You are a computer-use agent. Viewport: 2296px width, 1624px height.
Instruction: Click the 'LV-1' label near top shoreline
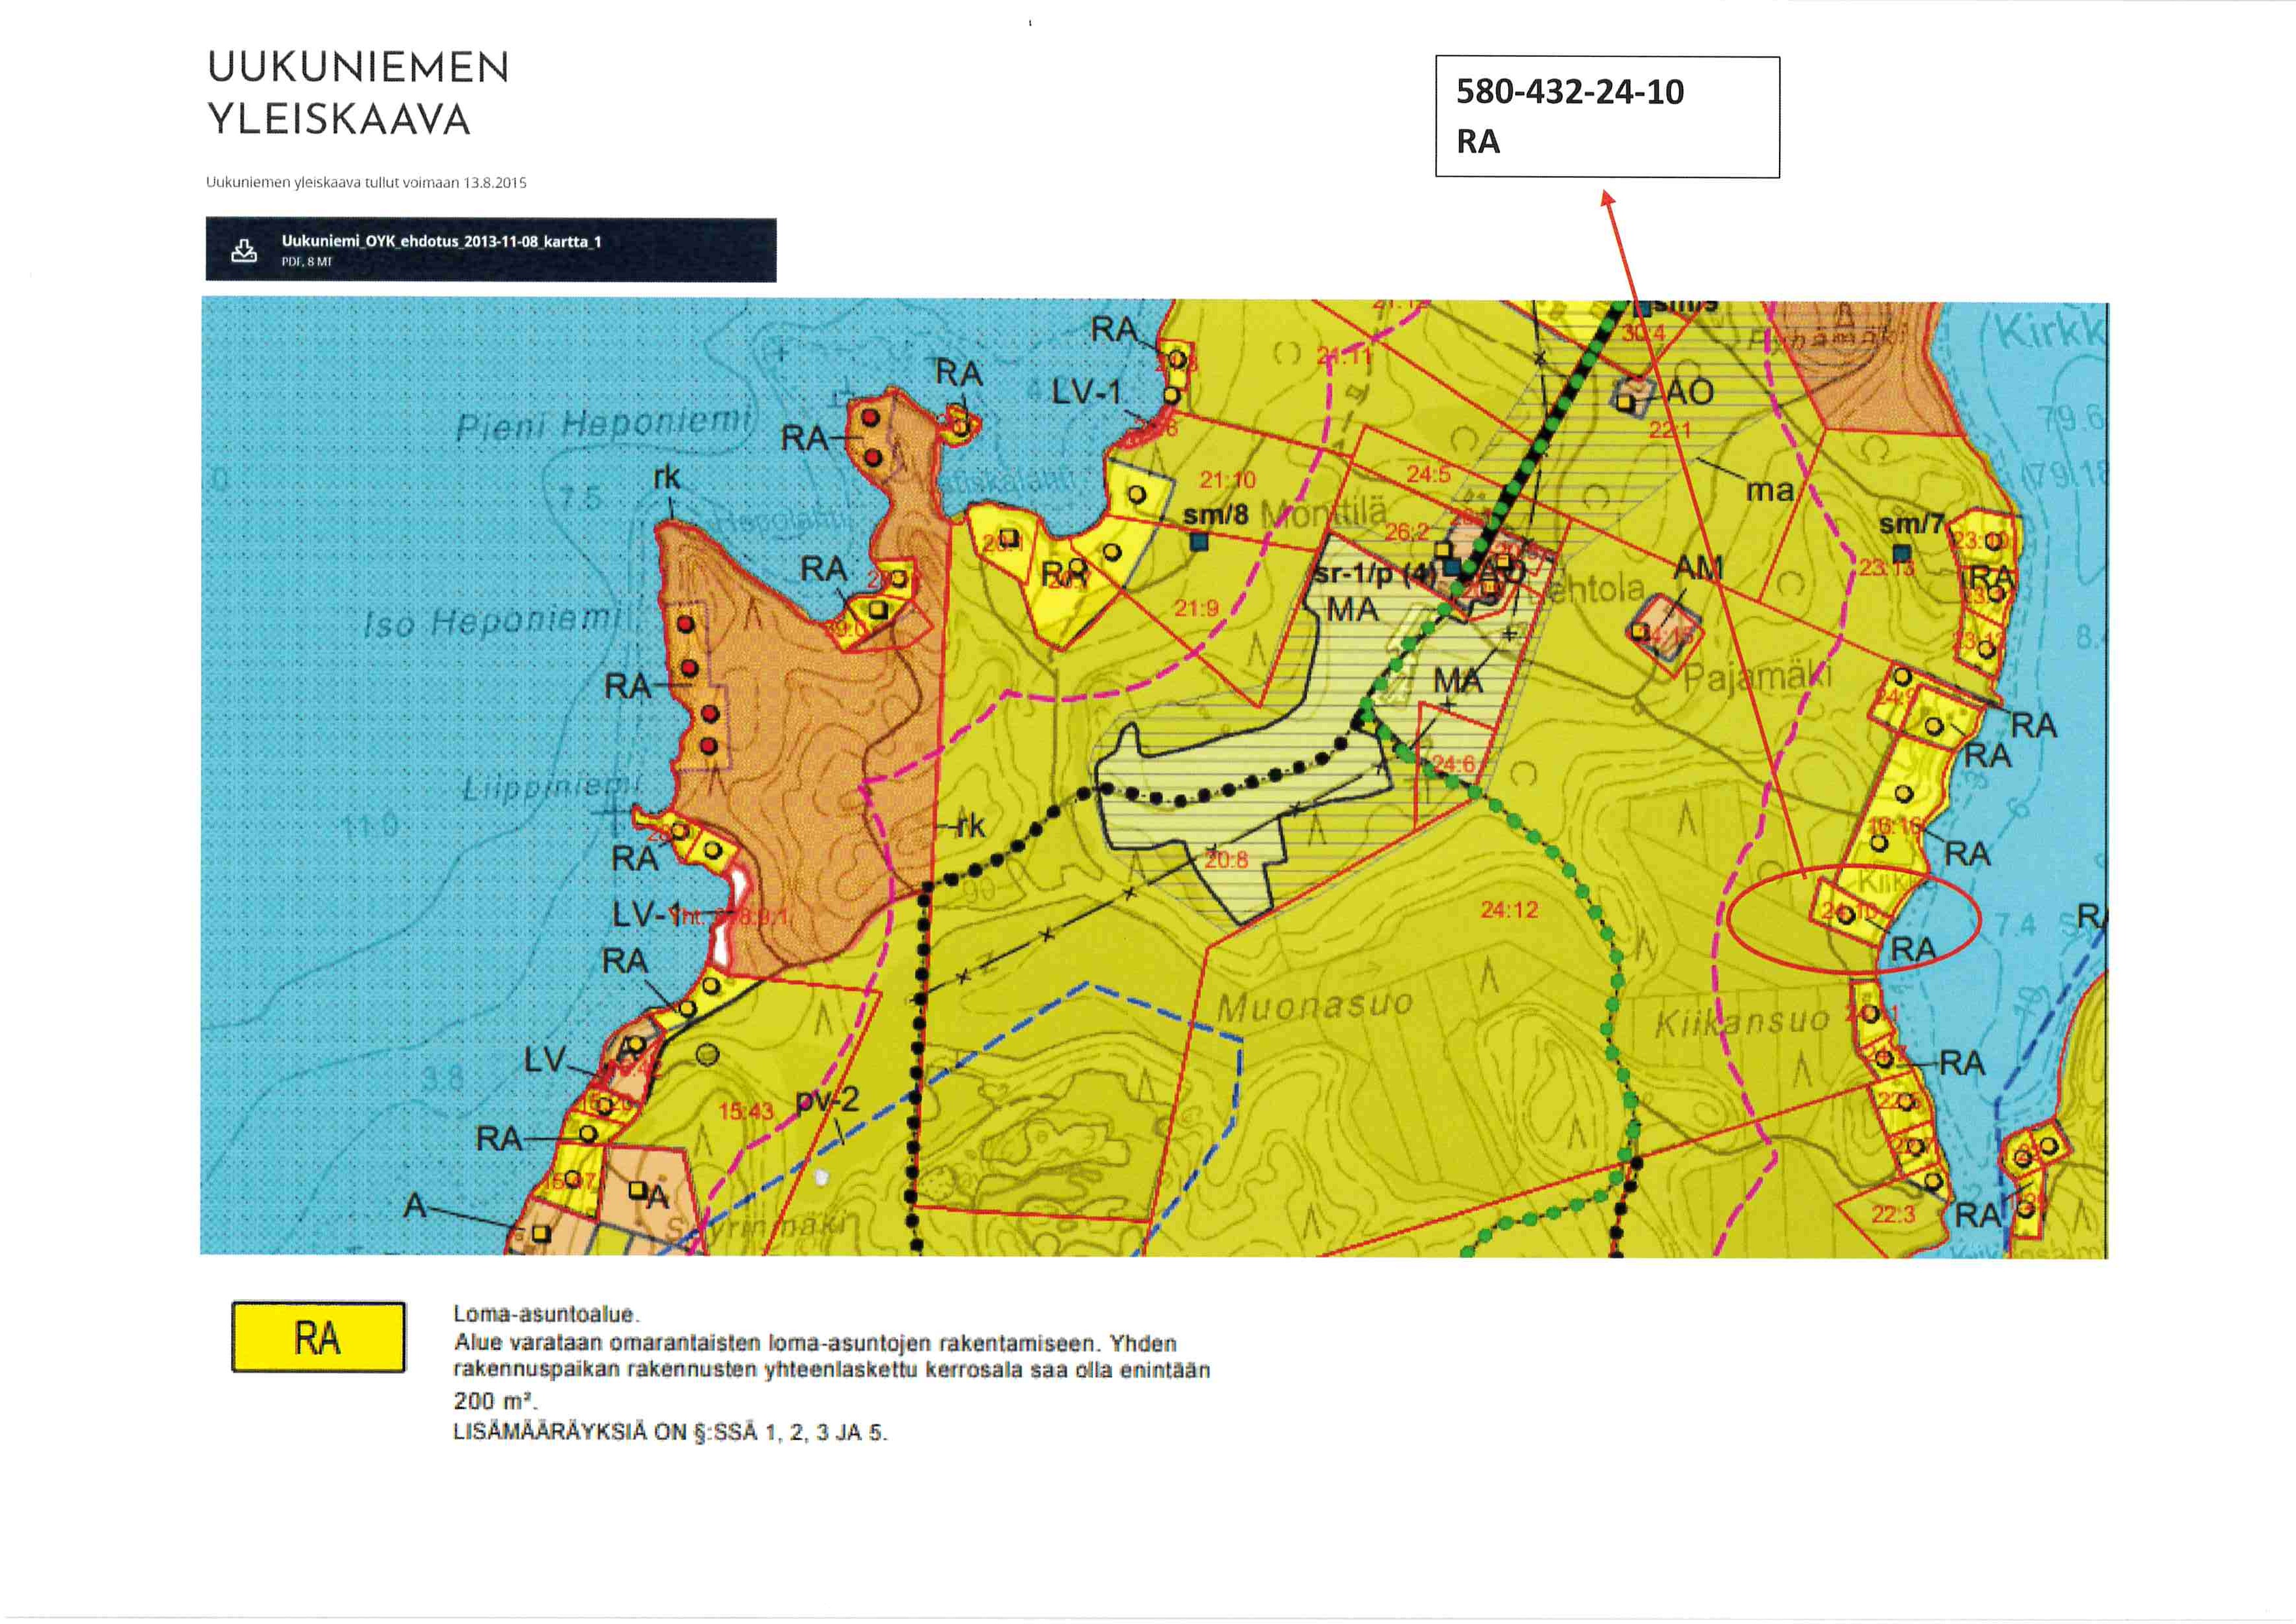point(1088,391)
